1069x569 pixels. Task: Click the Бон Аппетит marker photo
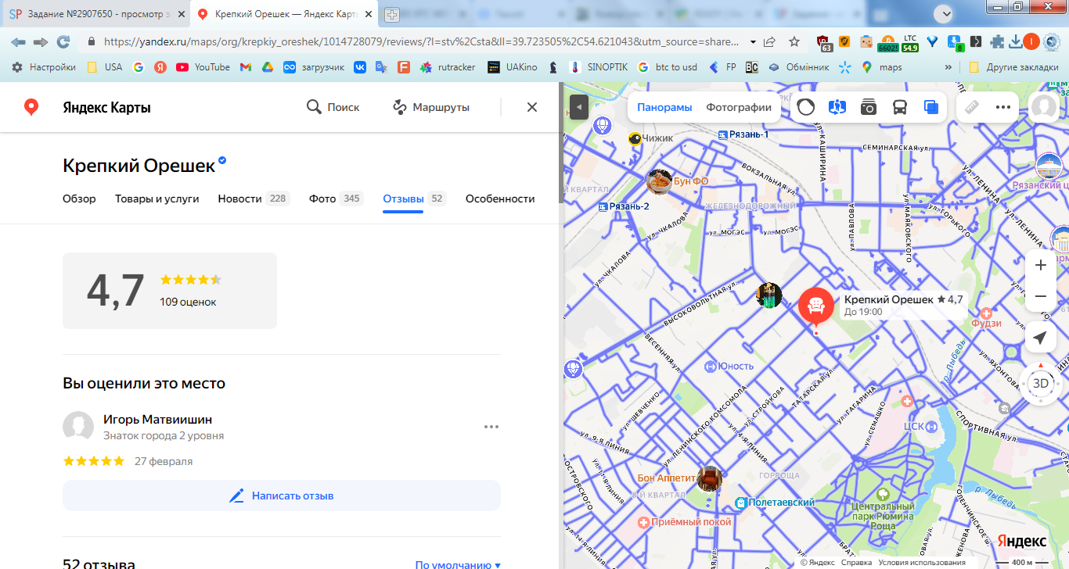[x=709, y=478]
